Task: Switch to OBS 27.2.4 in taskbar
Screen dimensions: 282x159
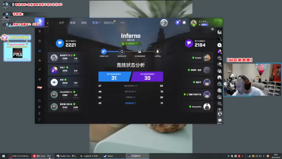Action: coord(19,156)
